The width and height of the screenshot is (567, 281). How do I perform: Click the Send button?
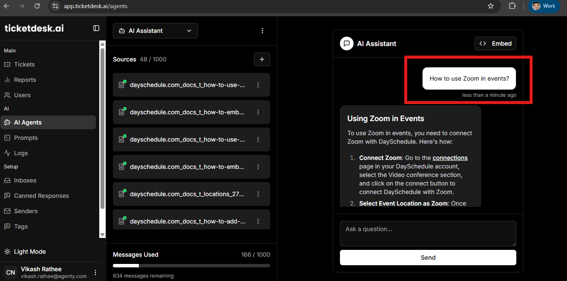(x=428, y=258)
